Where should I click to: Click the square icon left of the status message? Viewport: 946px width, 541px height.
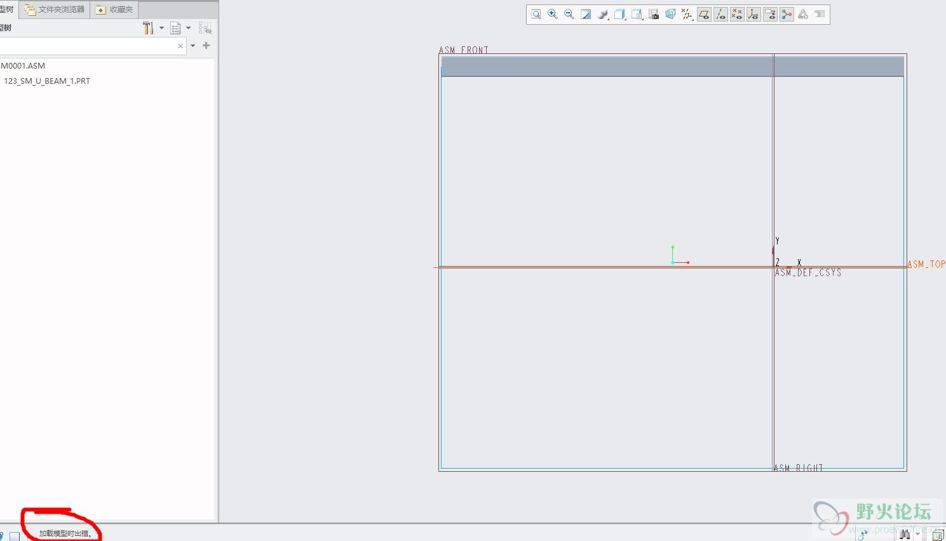pyautogui.click(x=15, y=536)
